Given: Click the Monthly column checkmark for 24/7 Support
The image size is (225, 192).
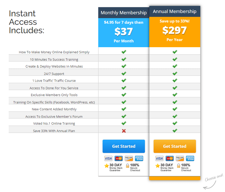Looking at the screenshot, I should pos(124,74).
